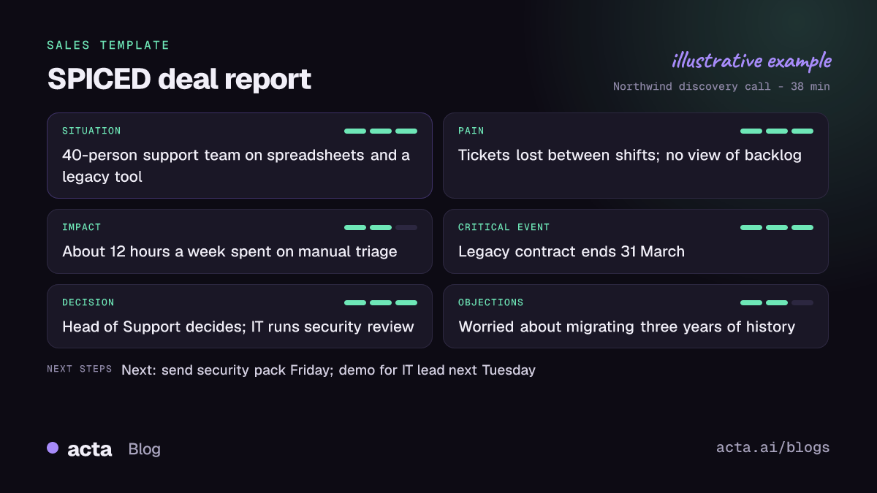Click the acta brand name
Viewport: 877px width, 493px height.
pyautogui.click(x=89, y=449)
